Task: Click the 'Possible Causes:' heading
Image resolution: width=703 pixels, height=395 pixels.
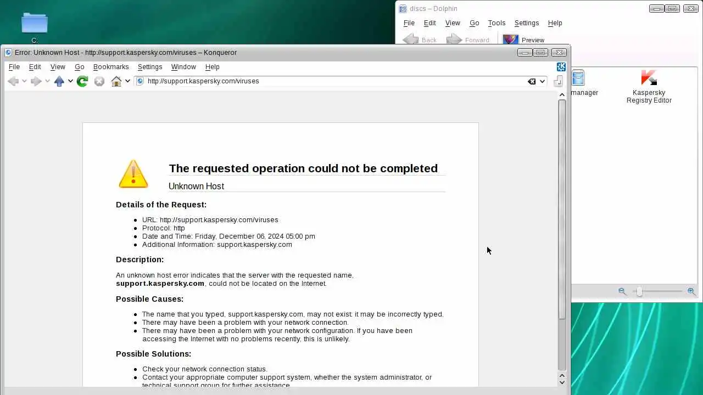Action: click(x=149, y=299)
